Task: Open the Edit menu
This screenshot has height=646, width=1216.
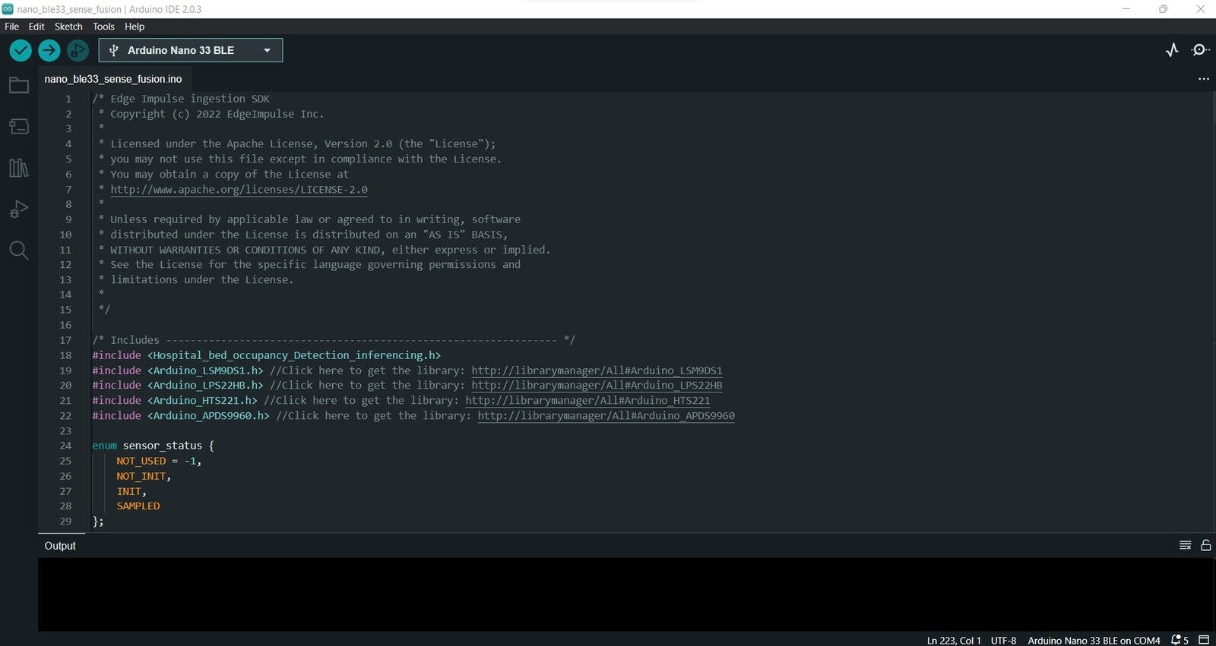Action: pos(36,27)
